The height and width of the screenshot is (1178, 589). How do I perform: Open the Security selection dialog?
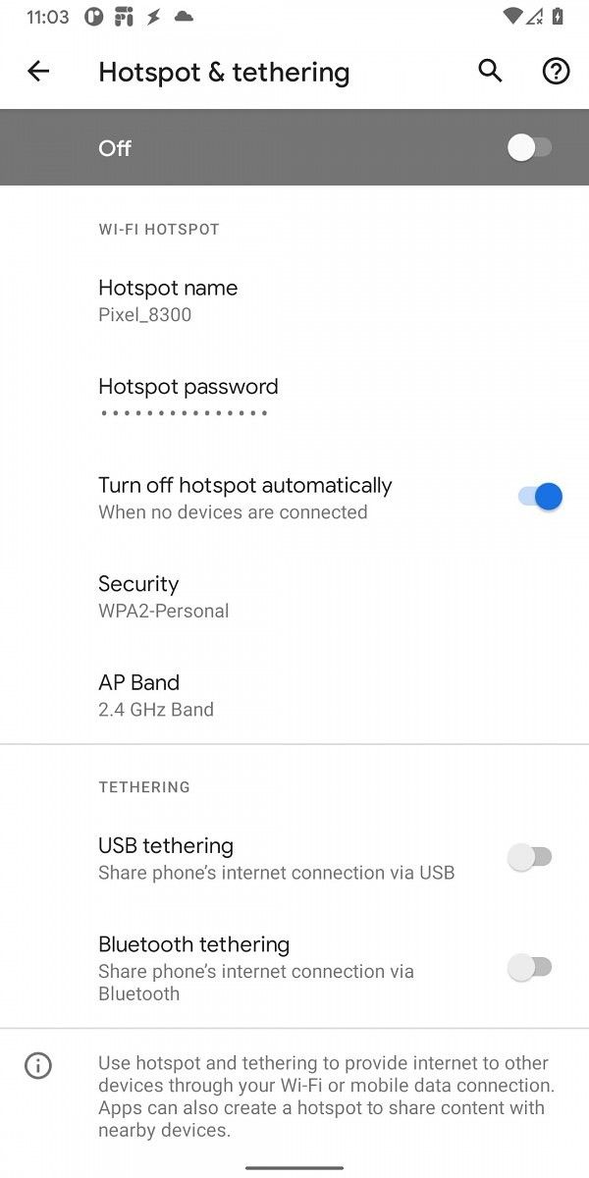pyautogui.click(x=294, y=595)
